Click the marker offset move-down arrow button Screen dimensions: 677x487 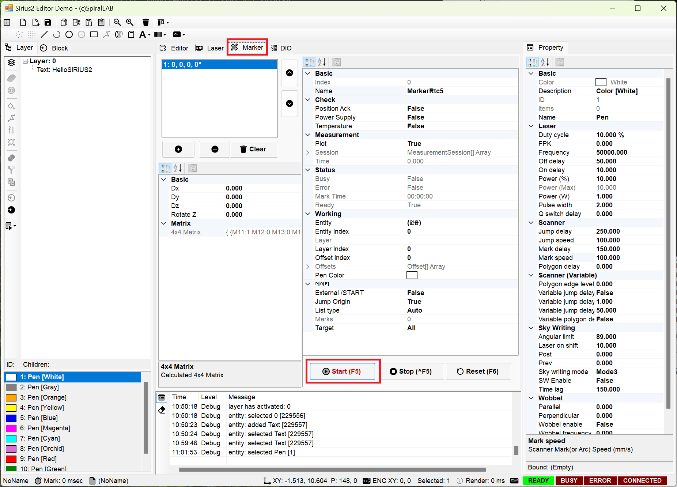[x=290, y=103]
